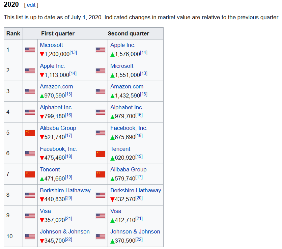The image size is (282, 249).
Task: Click the red down arrow before 1,200,000
Action: coord(42,54)
